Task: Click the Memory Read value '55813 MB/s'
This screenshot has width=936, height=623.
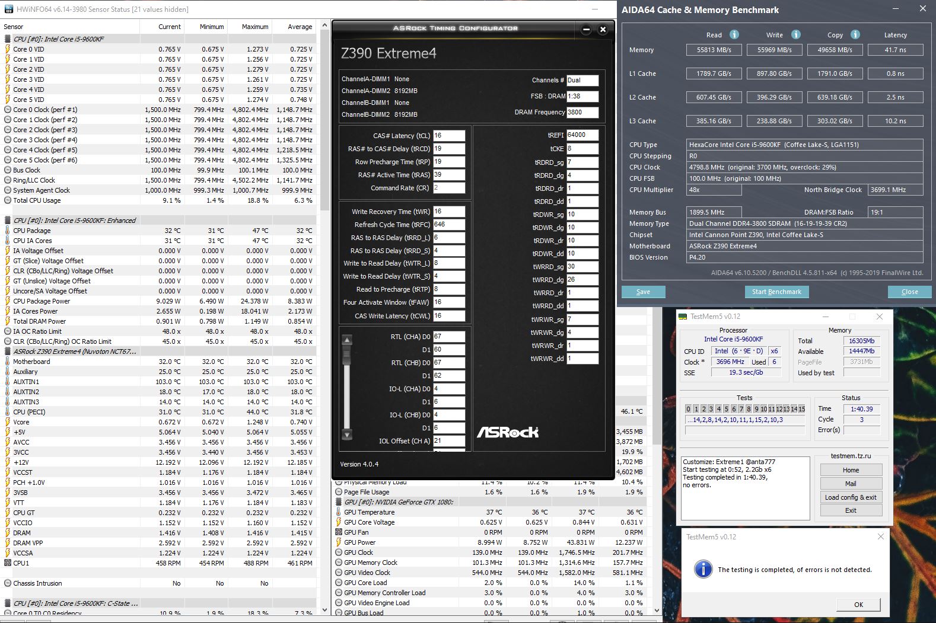Action: pos(714,50)
